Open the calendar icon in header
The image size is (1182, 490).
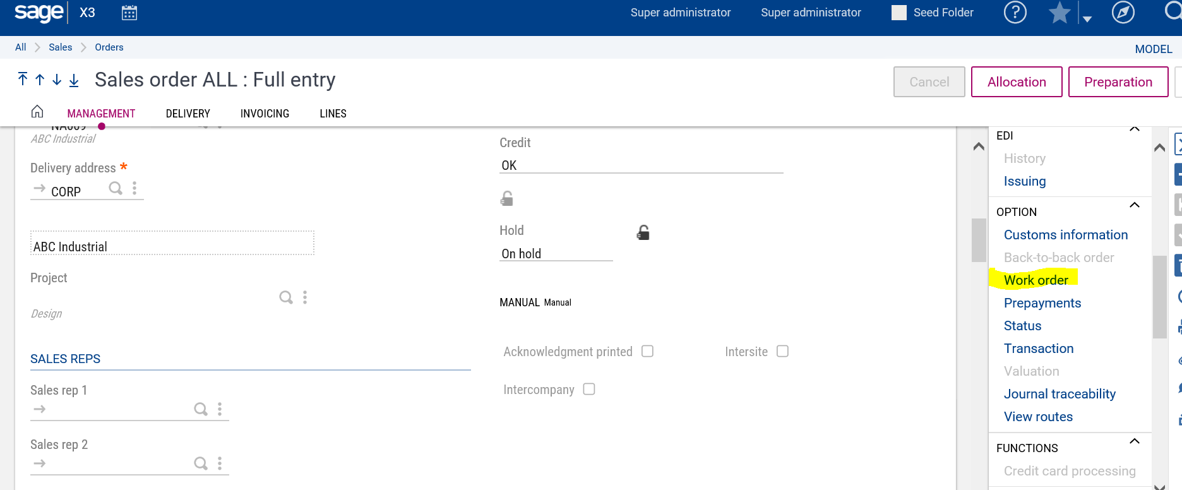click(x=129, y=13)
